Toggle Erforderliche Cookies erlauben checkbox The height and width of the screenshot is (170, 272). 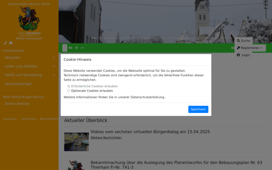[x=68, y=86]
